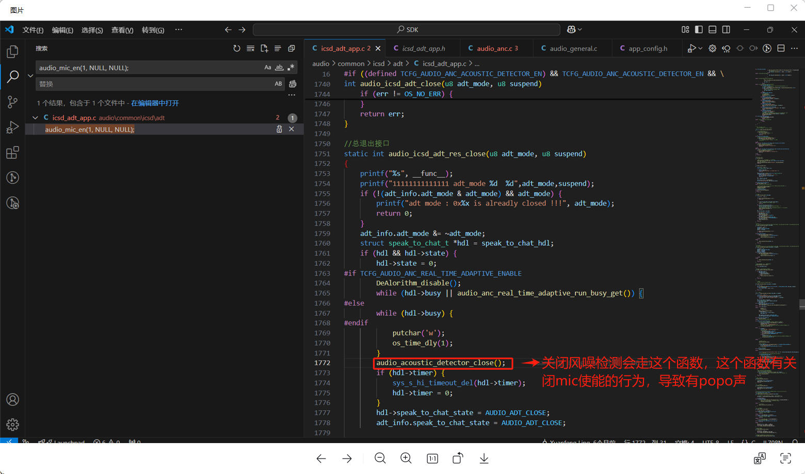Collapse the replace field chevron

click(x=30, y=76)
